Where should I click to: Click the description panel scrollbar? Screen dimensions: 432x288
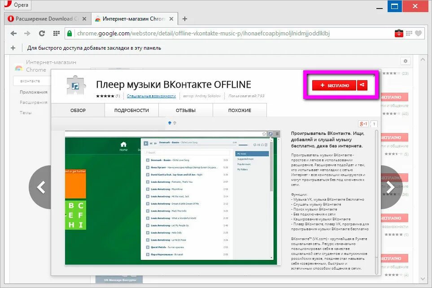tap(377, 202)
